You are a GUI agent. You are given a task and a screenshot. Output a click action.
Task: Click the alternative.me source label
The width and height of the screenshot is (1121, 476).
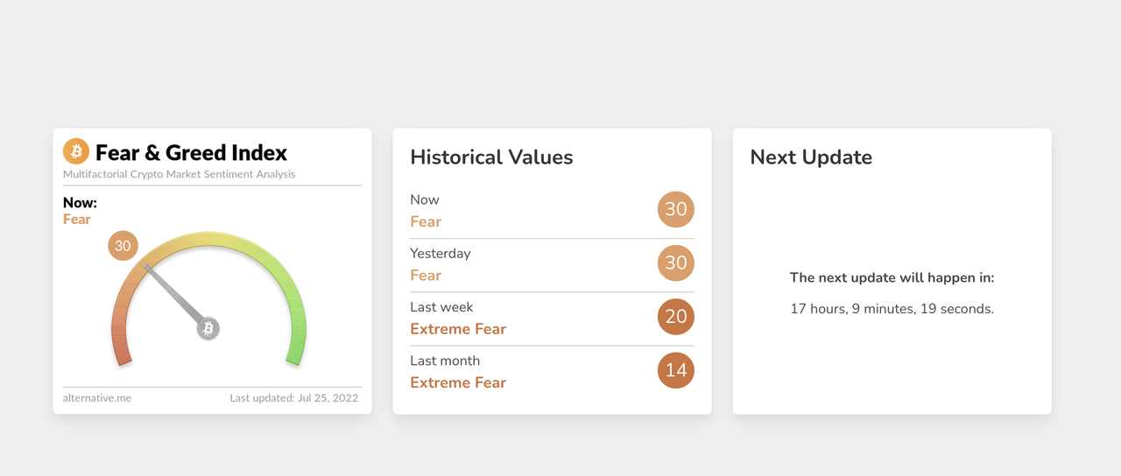97,398
